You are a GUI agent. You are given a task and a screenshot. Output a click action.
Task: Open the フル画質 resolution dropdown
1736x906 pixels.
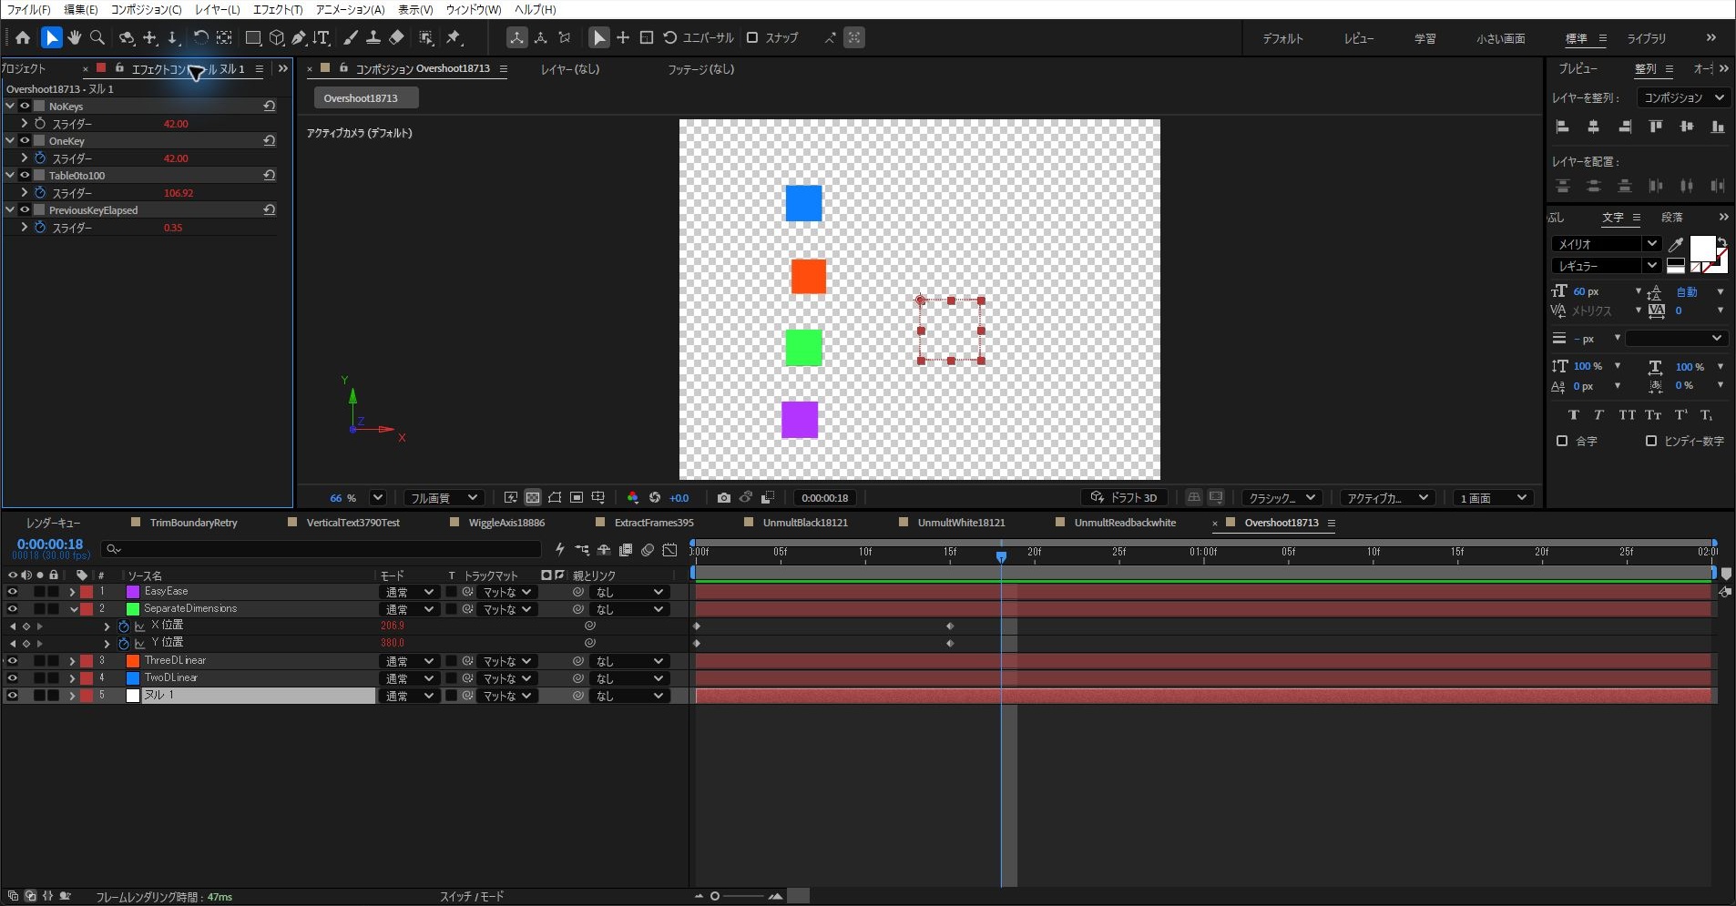tap(444, 498)
